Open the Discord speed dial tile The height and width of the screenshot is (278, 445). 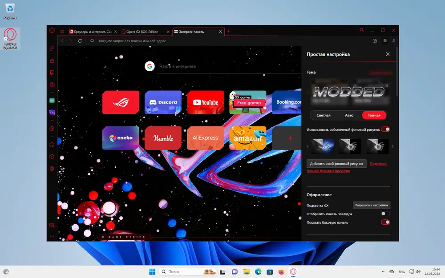click(x=163, y=102)
